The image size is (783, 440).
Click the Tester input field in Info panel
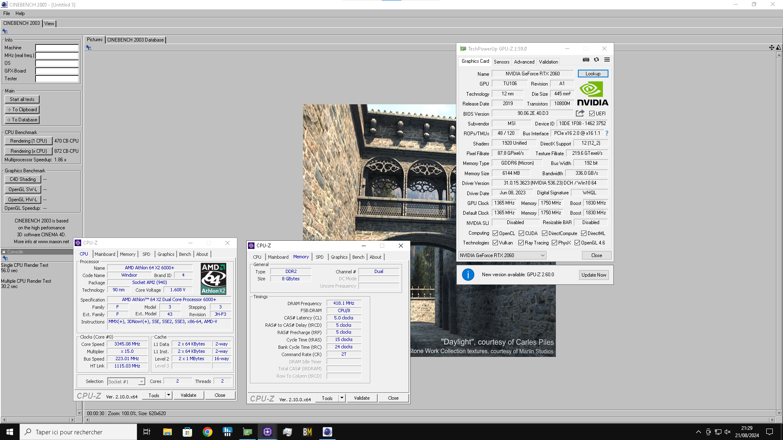(x=57, y=79)
